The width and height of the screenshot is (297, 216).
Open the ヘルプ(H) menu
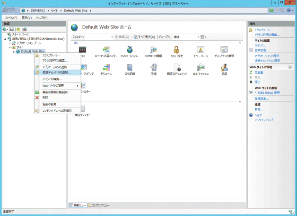click(42, 18)
